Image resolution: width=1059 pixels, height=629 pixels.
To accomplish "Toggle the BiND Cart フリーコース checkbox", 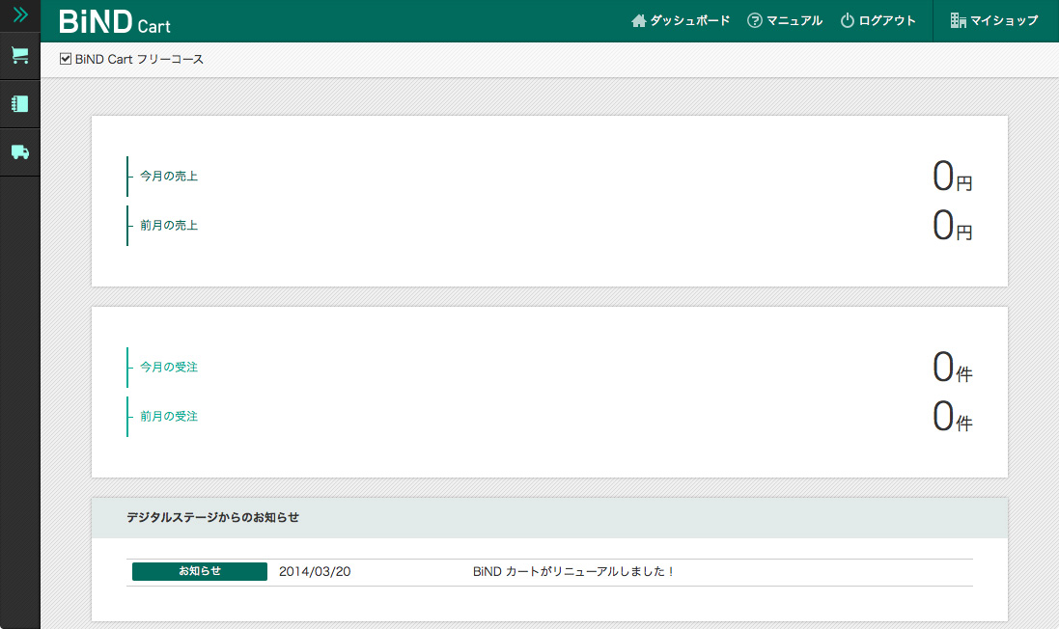I will [x=66, y=59].
